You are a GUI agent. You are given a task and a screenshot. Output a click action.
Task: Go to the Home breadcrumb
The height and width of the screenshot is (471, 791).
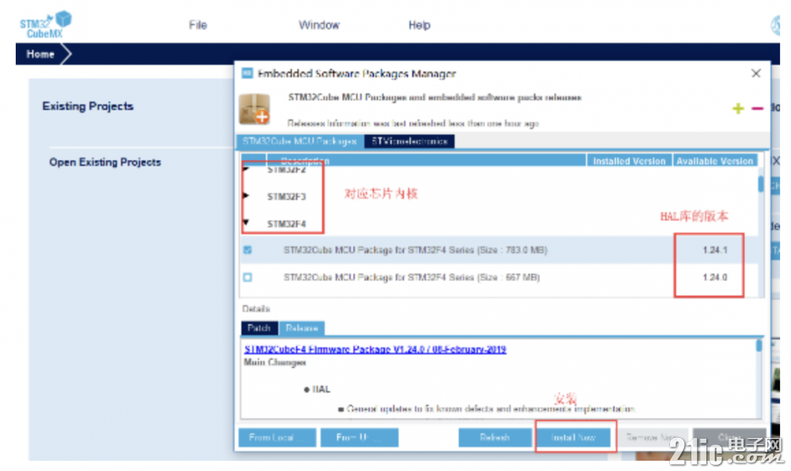tap(40, 54)
